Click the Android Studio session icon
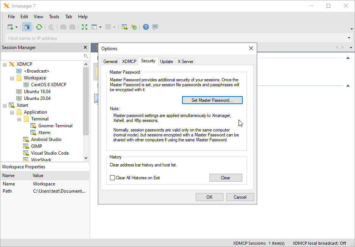Viewport: 355px width, 247px height. tap(26, 139)
